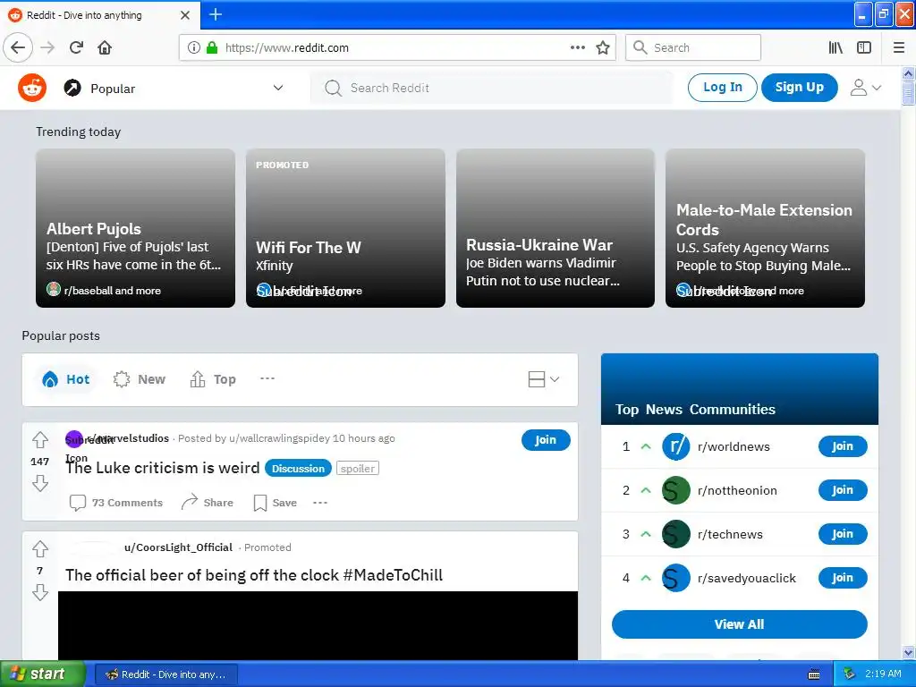Click the keyboard icon in system tray
The image size is (916, 687).
click(814, 674)
